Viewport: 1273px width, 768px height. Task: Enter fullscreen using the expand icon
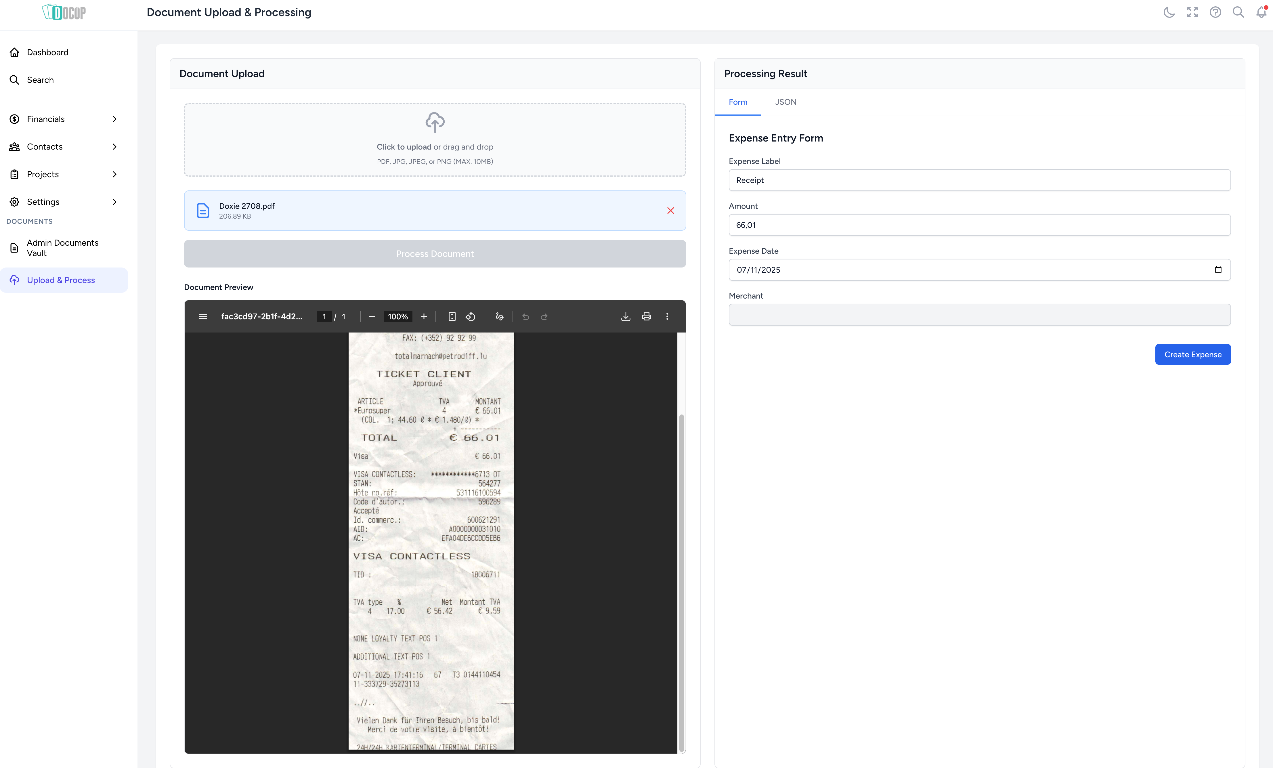click(x=1192, y=12)
